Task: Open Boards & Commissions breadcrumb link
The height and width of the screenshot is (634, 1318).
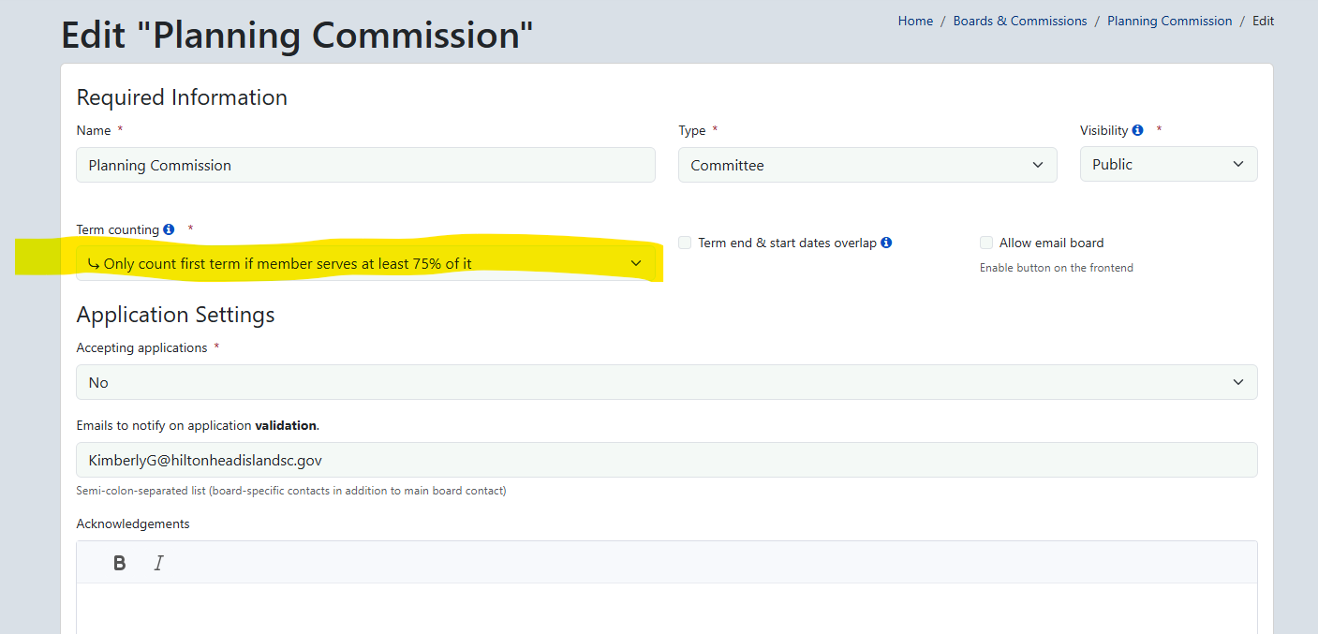Action: (1020, 21)
